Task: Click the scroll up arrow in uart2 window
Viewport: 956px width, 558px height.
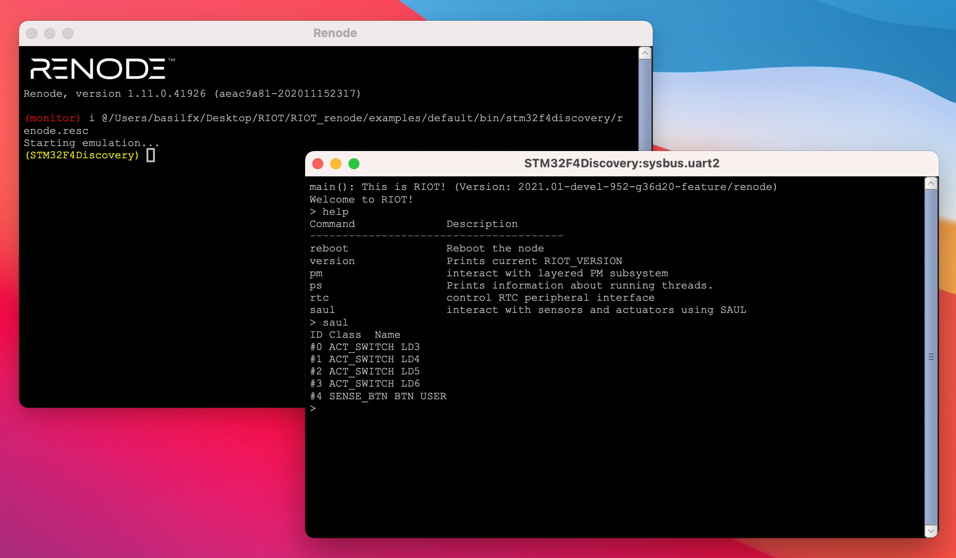Action: [x=931, y=183]
